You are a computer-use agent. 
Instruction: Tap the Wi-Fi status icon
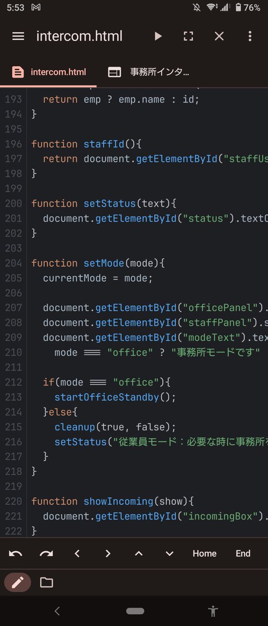coord(211,7)
